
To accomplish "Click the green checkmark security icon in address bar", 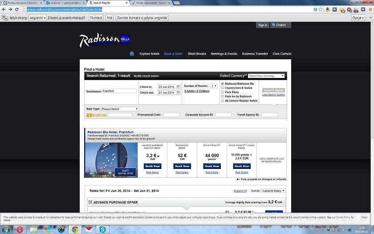I will 315,9.
